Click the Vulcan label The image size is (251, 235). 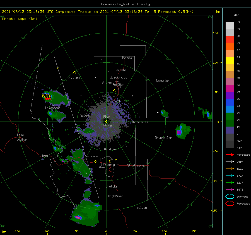click(142, 208)
